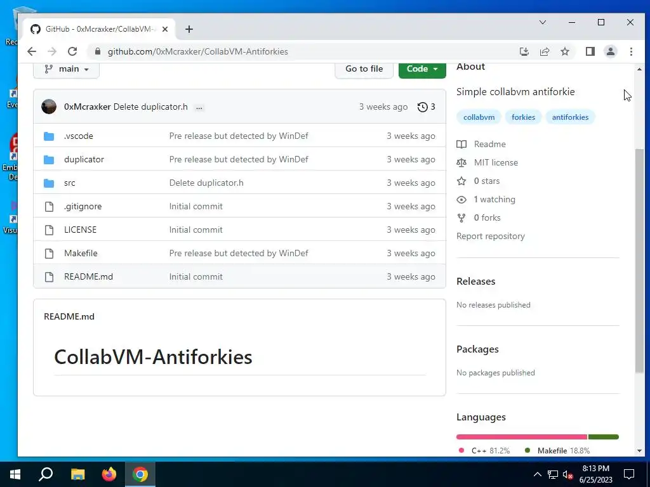Image resolution: width=650 pixels, height=487 pixels.
Task: Click the green Makefile language bar segment
Action: (603, 437)
